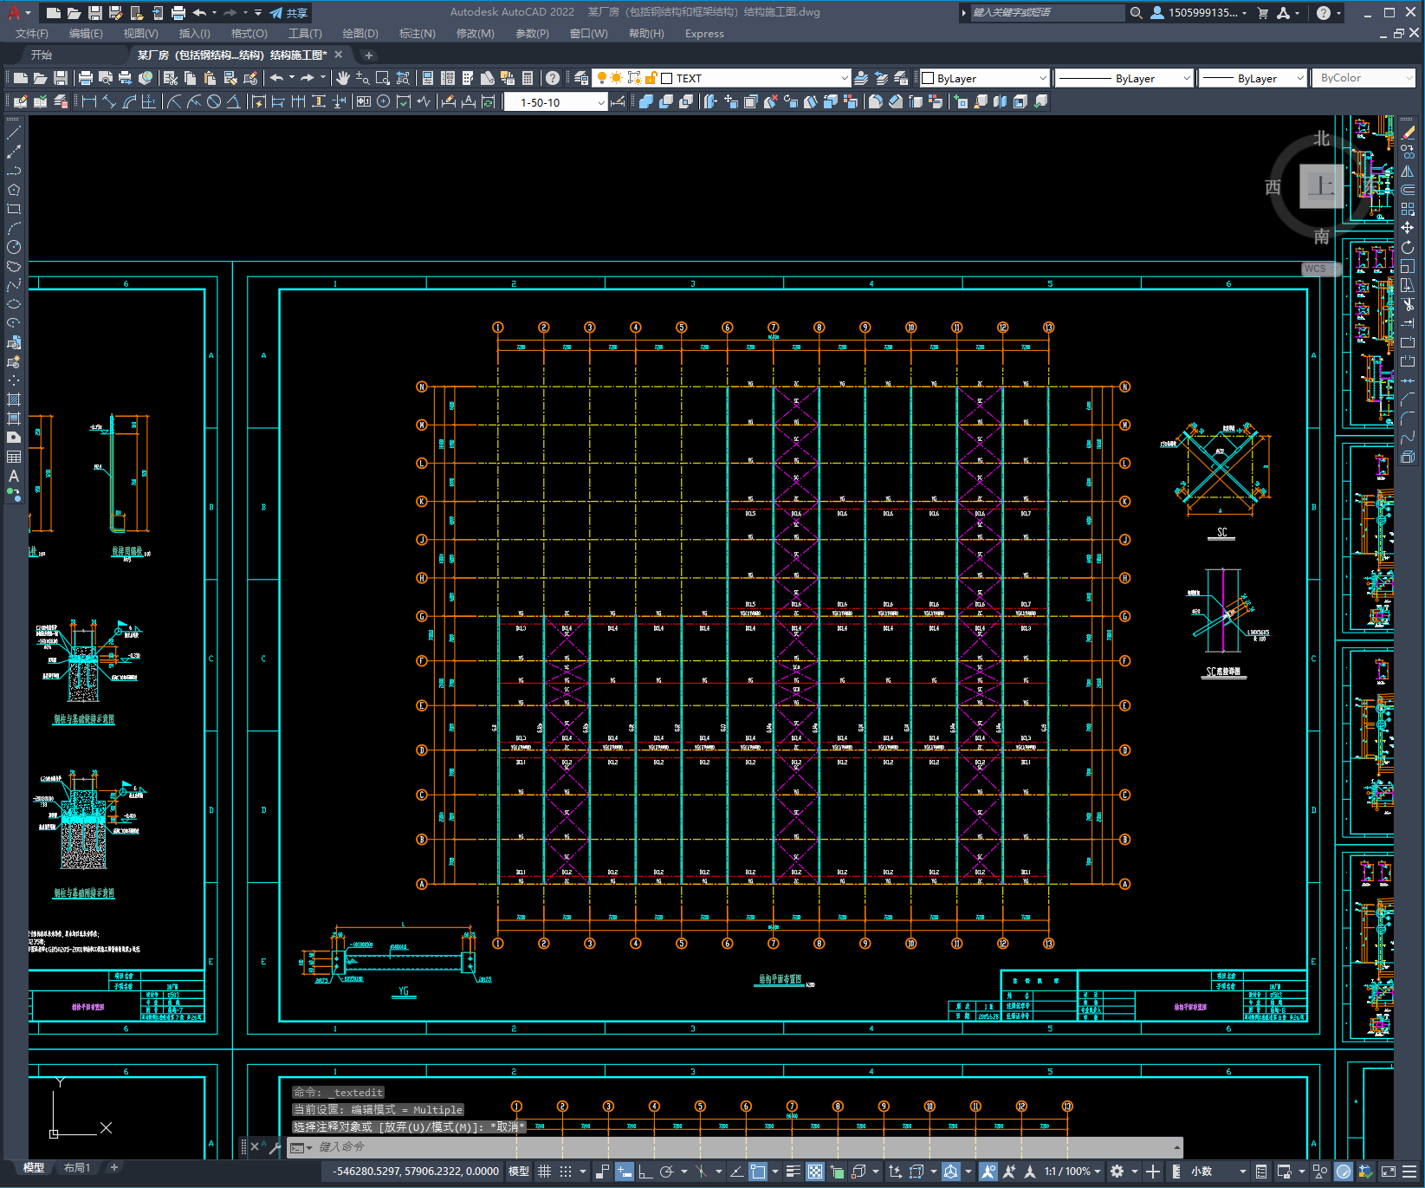Image resolution: width=1425 pixels, height=1188 pixels.
Task: Open the ByLayer lineweight dropdown
Action: pyautogui.click(x=1253, y=78)
